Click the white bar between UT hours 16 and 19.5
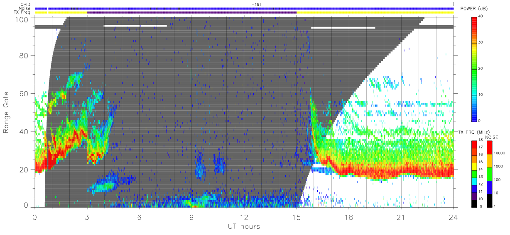 pyautogui.click(x=343, y=28)
